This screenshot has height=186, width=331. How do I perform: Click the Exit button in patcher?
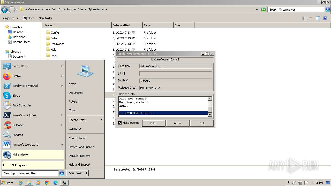click(x=202, y=123)
